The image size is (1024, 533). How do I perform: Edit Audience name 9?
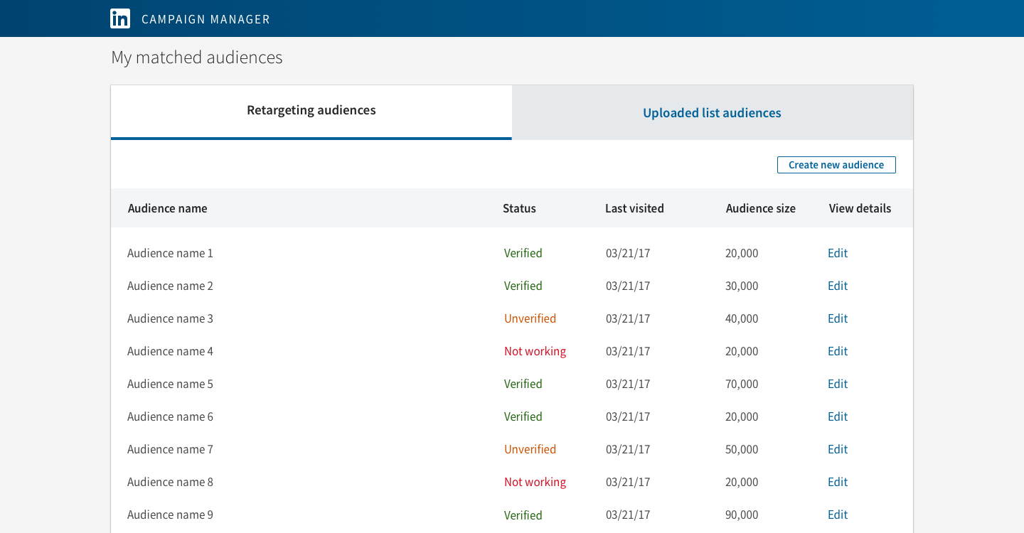pos(837,515)
